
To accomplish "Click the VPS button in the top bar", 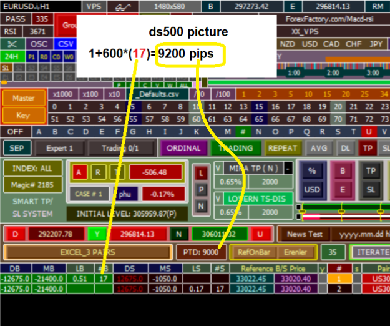I will tap(94, 6).
